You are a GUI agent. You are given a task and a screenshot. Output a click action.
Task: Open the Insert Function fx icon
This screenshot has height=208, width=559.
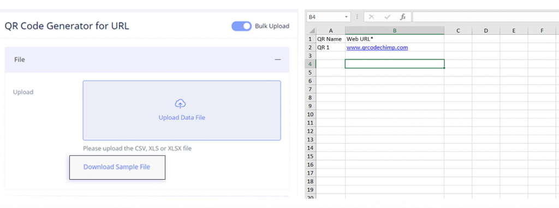(403, 17)
